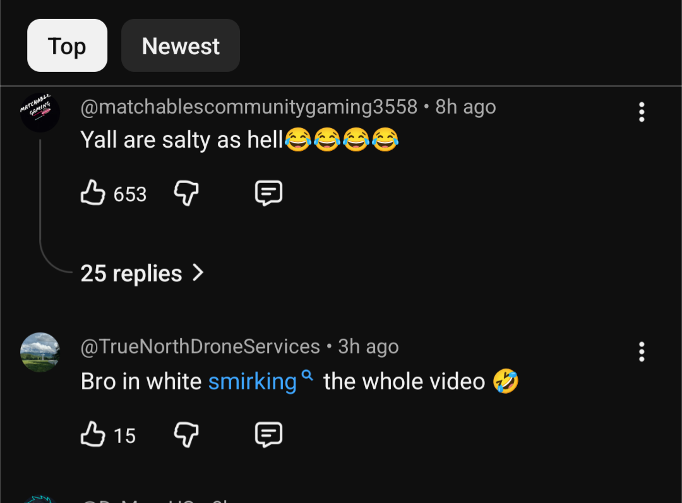
Task: Reply to the TrueNorthDroneServices comment
Action: point(268,435)
